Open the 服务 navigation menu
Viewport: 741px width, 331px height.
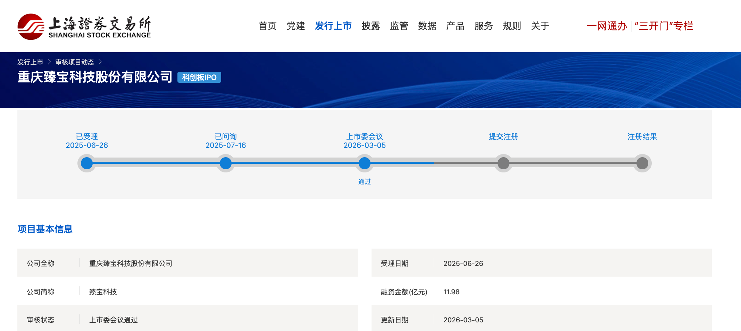483,26
